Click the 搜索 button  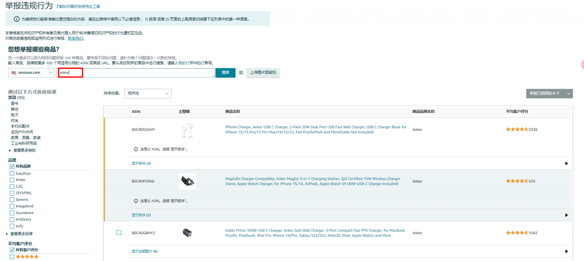pyautogui.click(x=225, y=73)
